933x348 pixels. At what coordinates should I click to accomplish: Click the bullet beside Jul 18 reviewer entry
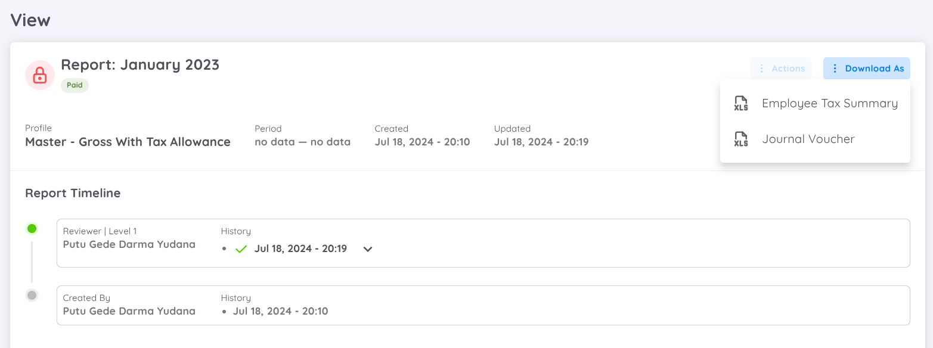coord(225,248)
